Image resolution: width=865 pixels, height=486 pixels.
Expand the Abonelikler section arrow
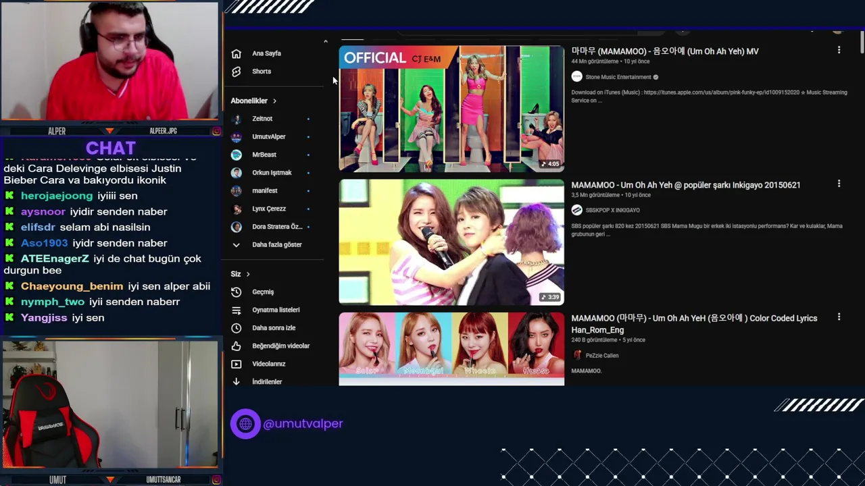pyautogui.click(x=274, y=101)
